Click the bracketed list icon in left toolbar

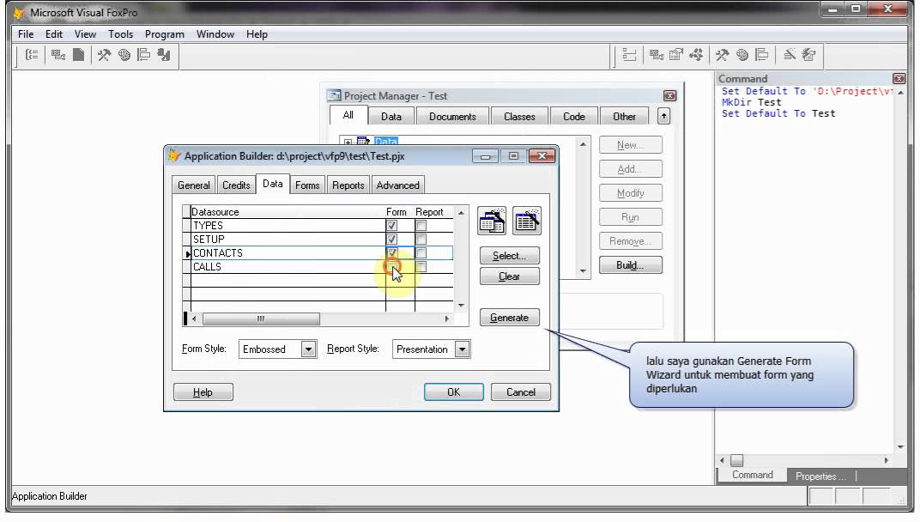[33, 55]
